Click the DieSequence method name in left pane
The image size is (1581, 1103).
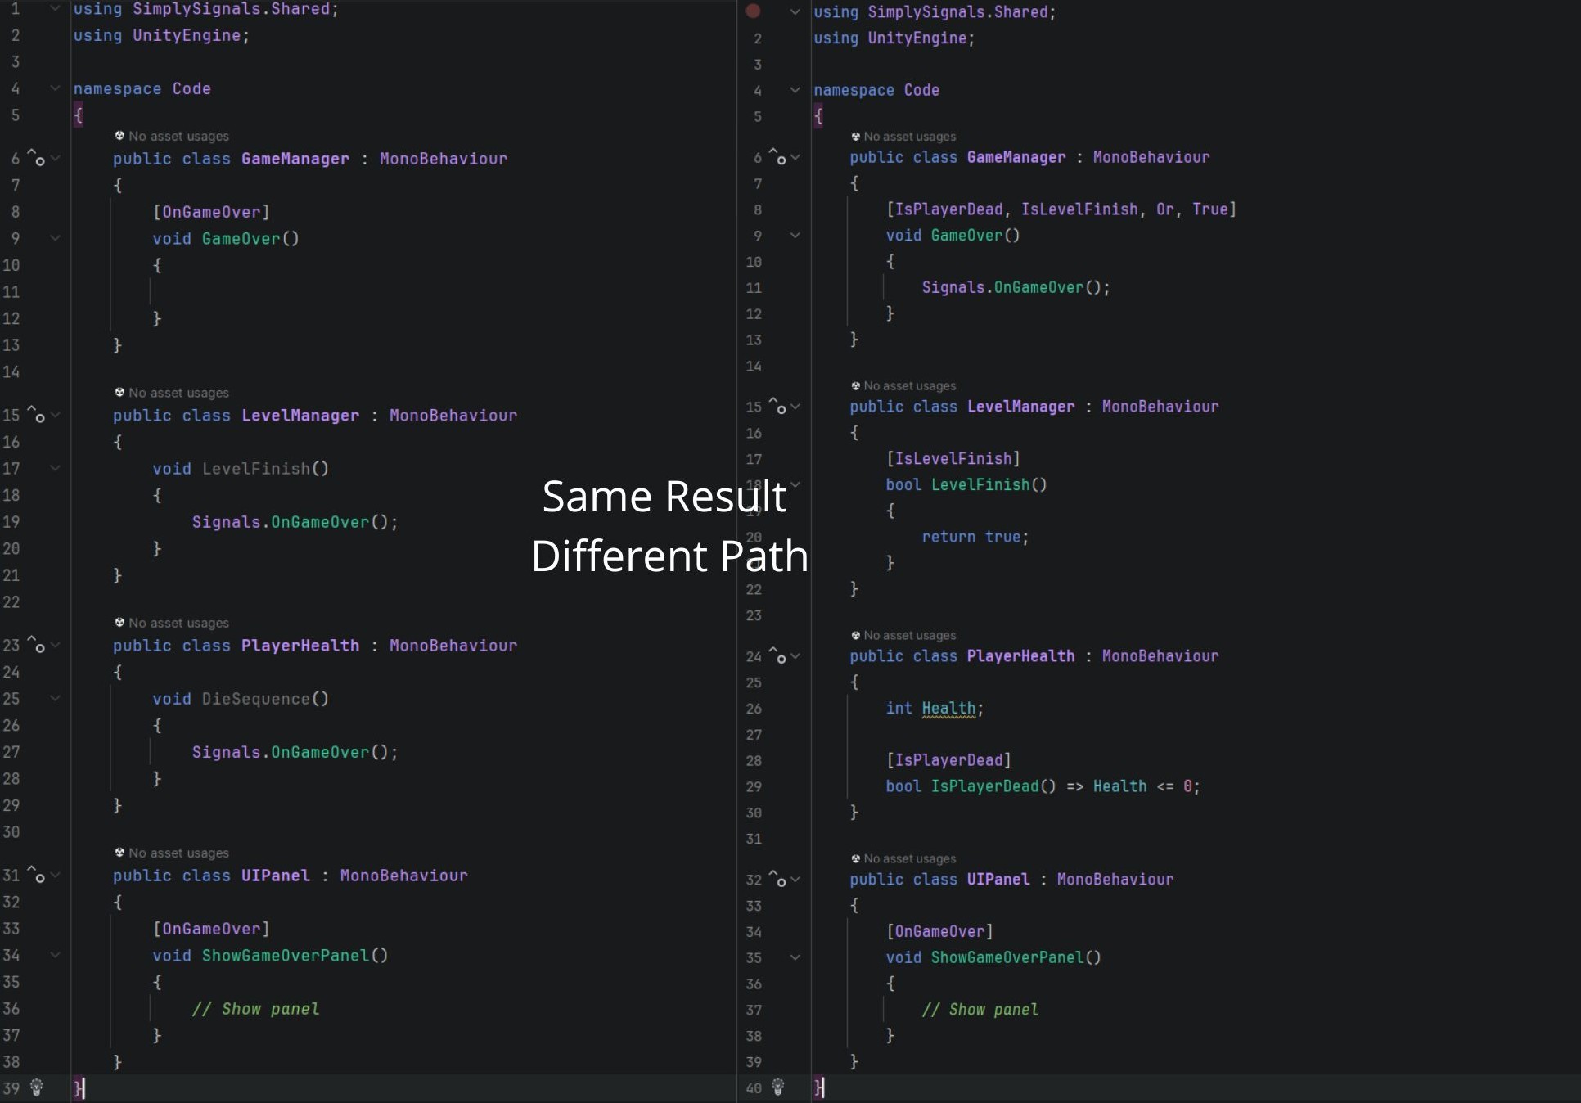point(256,699)
